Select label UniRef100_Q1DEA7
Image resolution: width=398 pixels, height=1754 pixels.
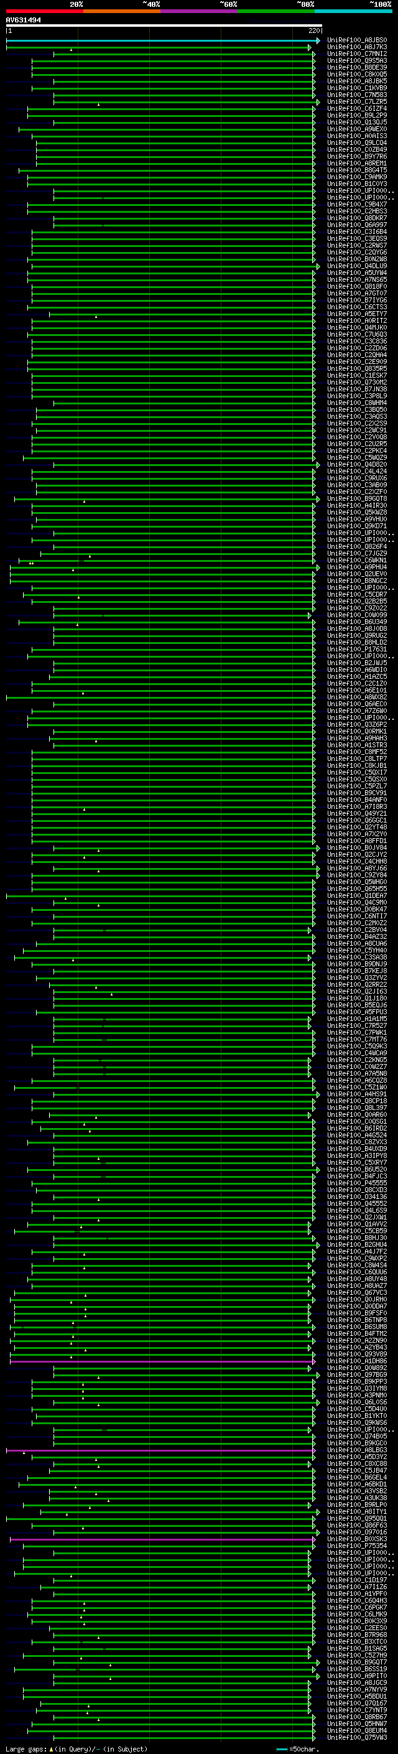tap(357, 895)
